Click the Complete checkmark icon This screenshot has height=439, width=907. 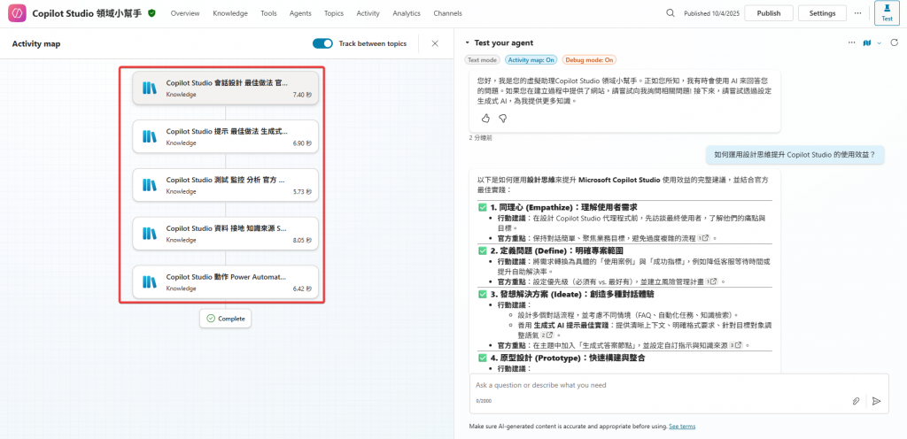211,319
